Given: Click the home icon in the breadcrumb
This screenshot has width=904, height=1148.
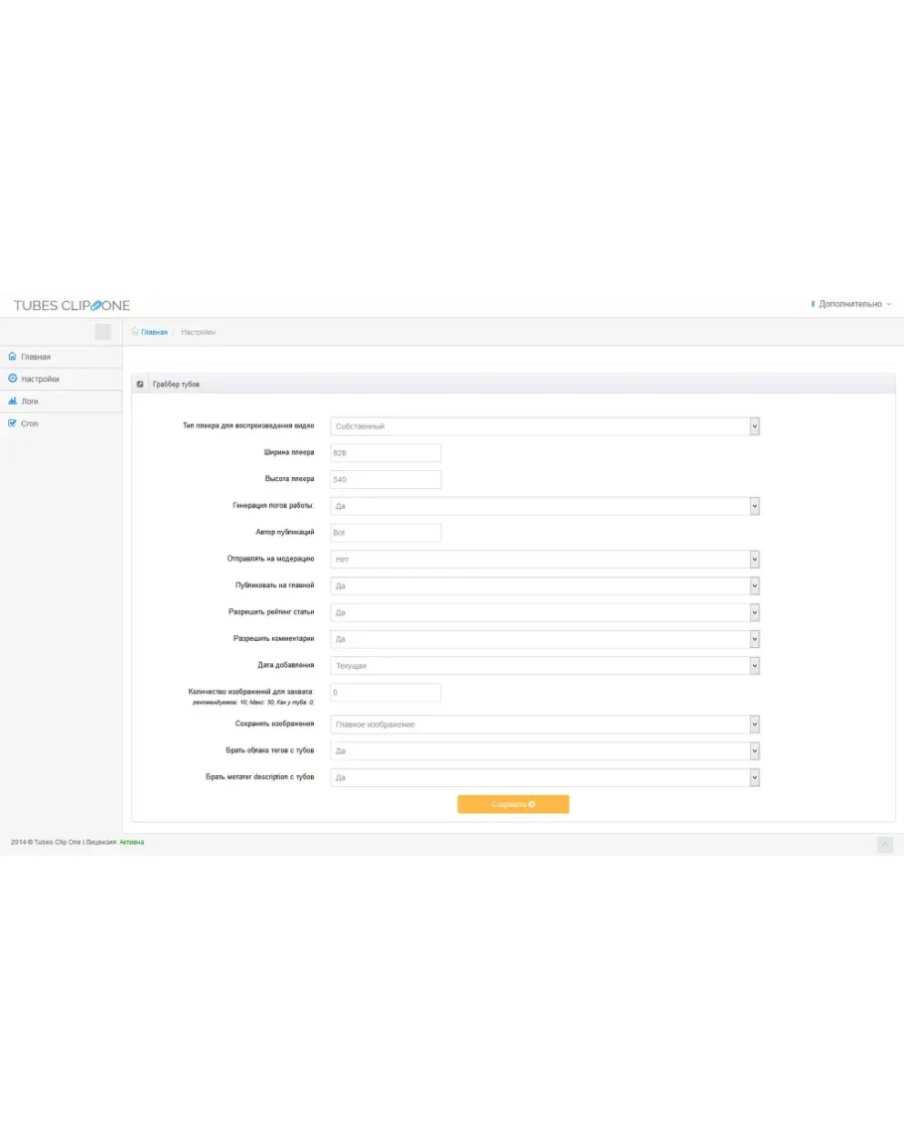Looking at the screenshot, I should pos(135,332).
